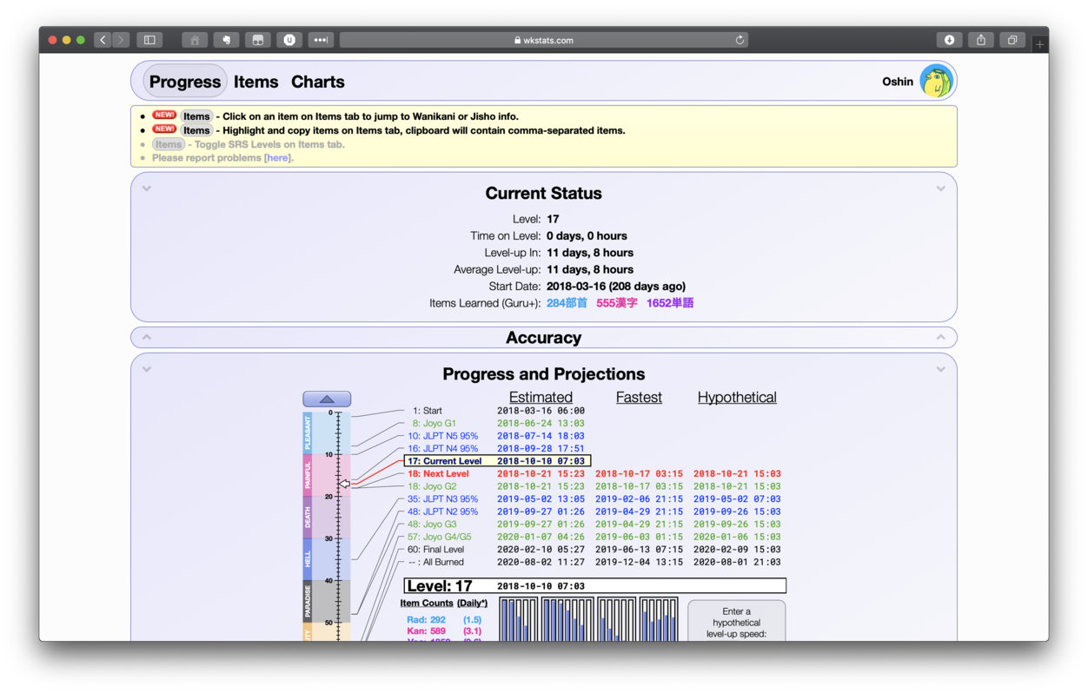Click the first red NEW! badge
1088x693 pixels.
click(x=164, y=115)
